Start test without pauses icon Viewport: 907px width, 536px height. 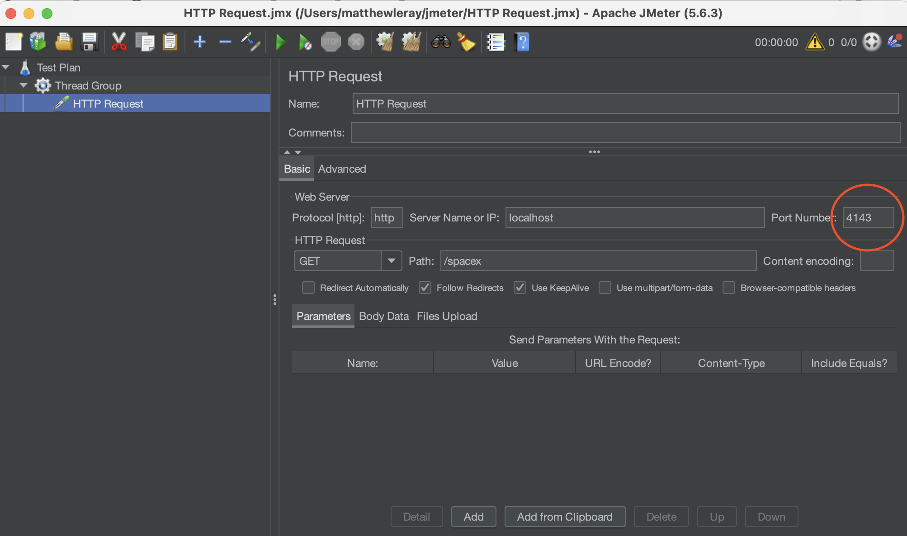305,42
